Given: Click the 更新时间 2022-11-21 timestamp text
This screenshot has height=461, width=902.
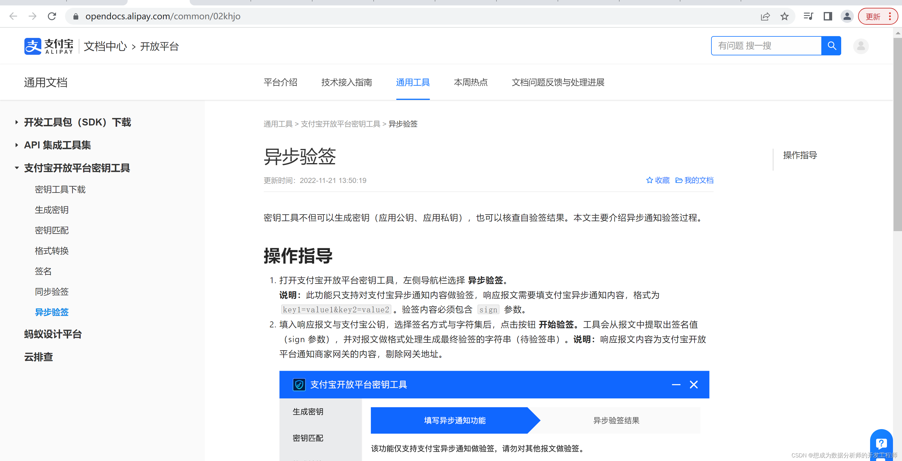Looking at the screenshot, I should [315, 181].
